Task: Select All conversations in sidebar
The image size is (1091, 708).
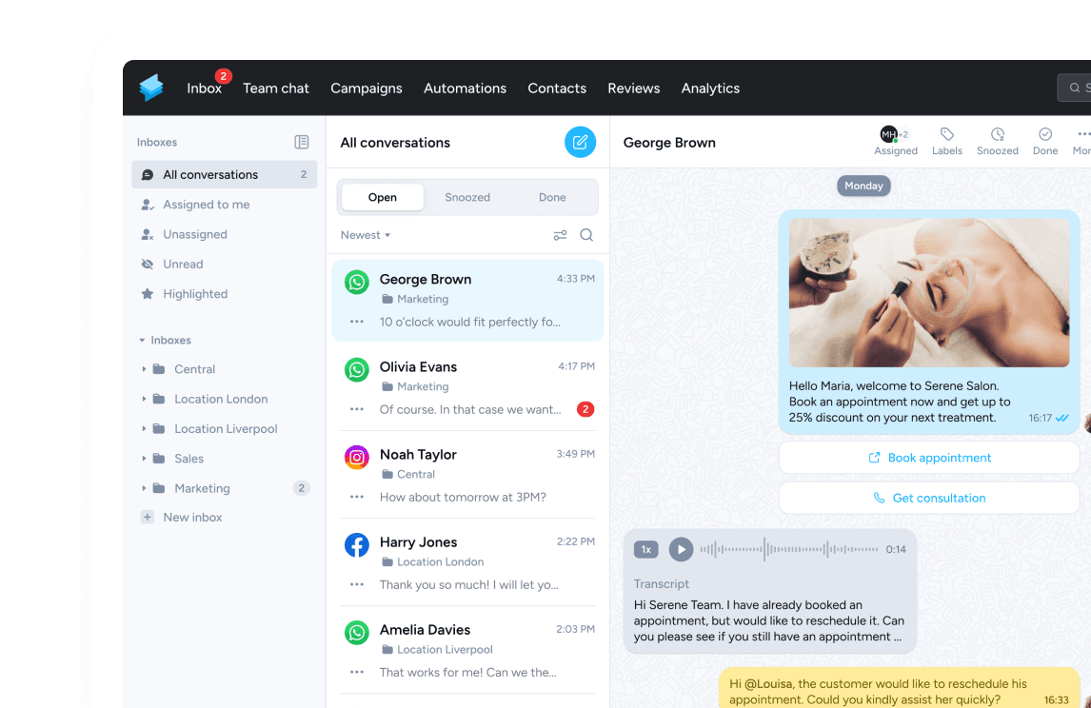Action: tap(224, 174)
